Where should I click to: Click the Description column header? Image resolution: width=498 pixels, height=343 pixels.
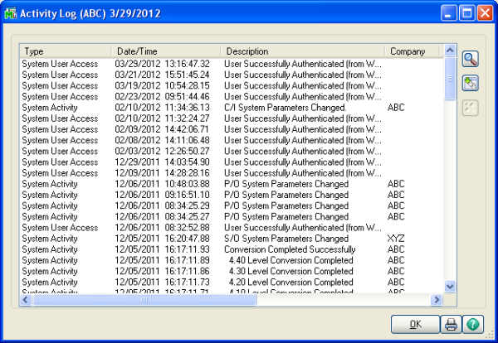tap(302, 51)
